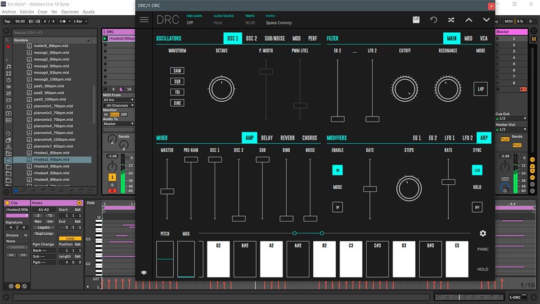Image resolution: width=540 pixels, height=304 pixels.
Task: Select the SINE waveform button
Action: click(x=177, y=103)
